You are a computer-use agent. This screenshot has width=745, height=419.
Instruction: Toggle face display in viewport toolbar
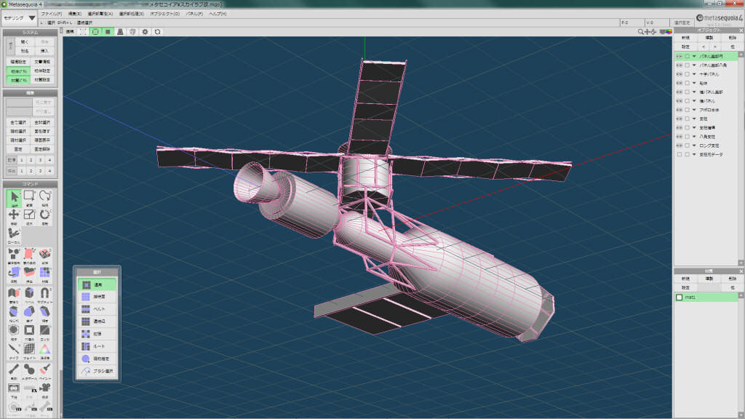pos(108,32)
